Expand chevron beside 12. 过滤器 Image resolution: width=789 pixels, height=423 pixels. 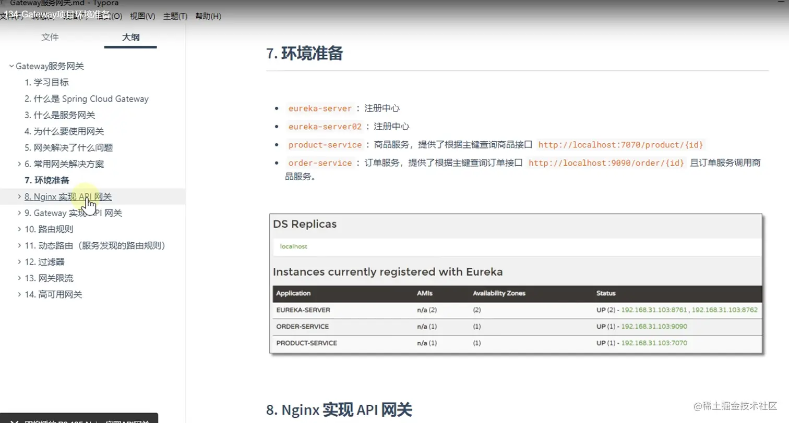coord(20,262)
